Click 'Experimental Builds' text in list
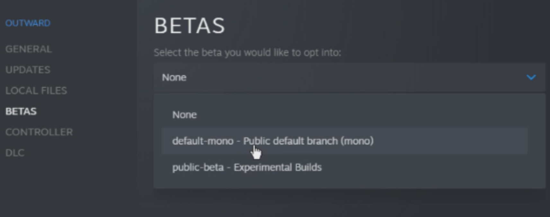Screen dimensions: 550x217 pos(277,167)
